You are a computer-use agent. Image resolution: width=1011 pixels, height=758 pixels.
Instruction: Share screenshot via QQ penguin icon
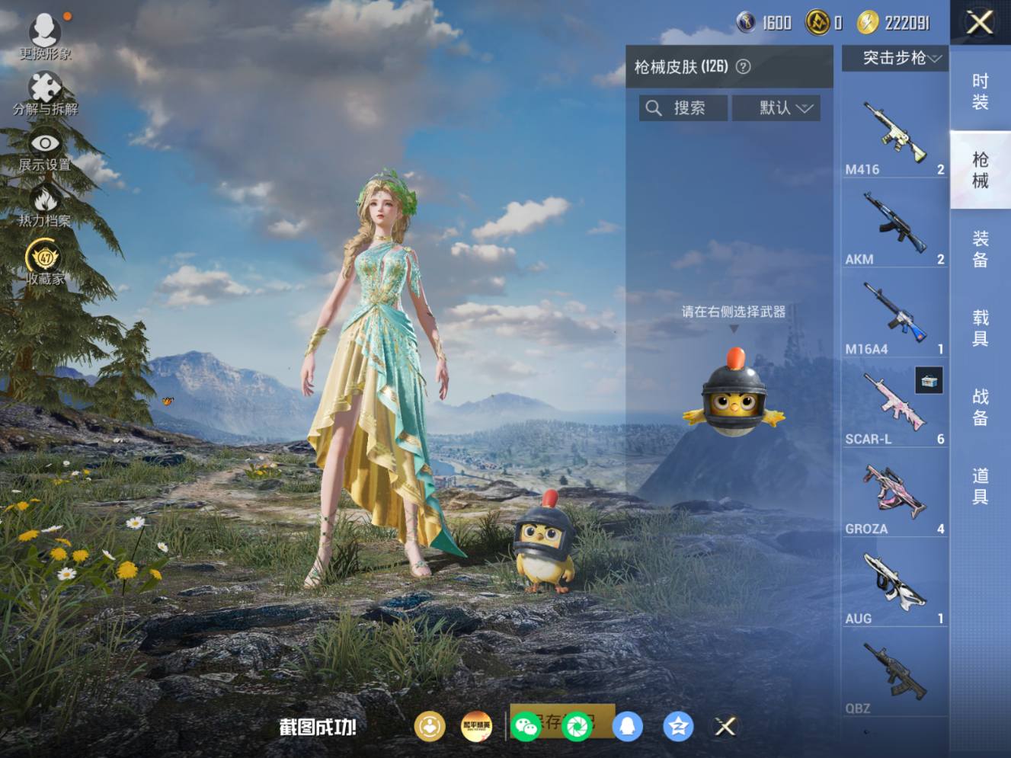pos(628,726)
